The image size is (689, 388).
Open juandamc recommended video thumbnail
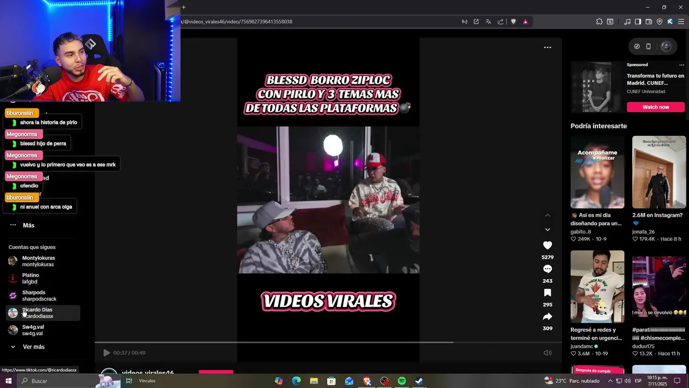[597, 287]
